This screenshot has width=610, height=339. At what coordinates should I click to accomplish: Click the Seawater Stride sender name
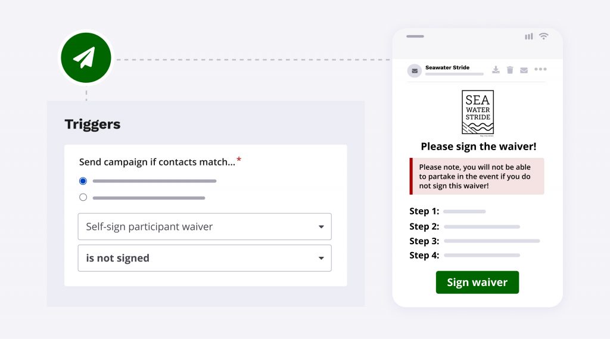click(447, 67)
